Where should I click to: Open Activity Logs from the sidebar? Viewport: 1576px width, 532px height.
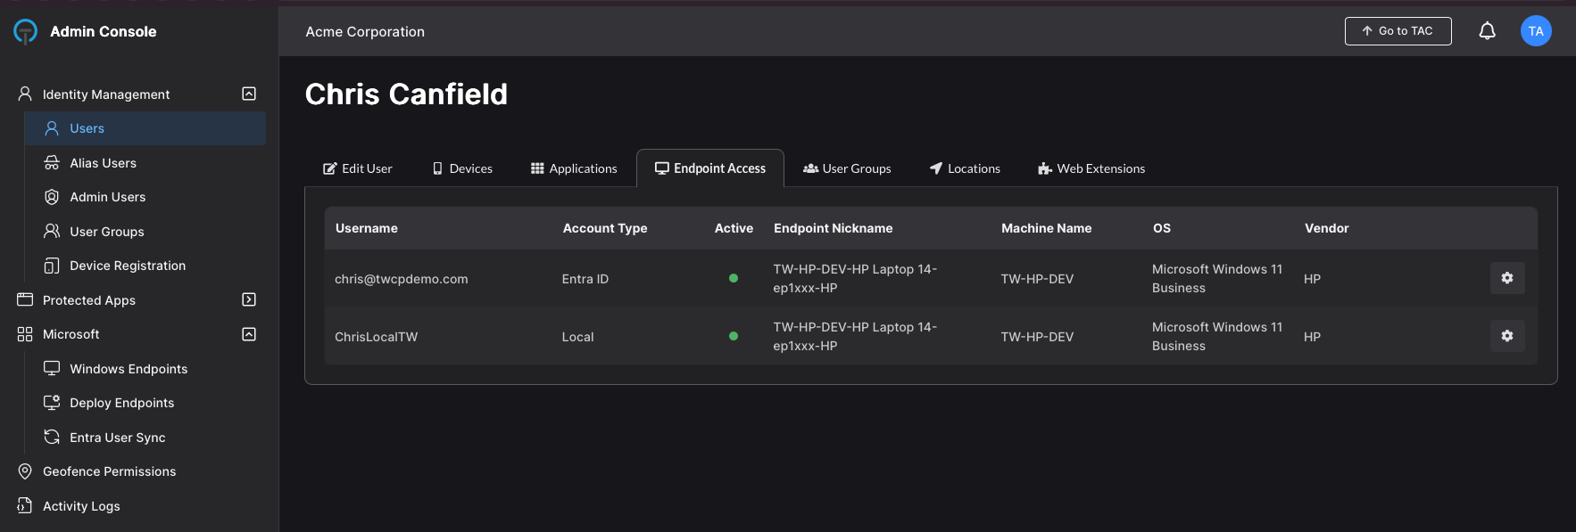(81, 506)
